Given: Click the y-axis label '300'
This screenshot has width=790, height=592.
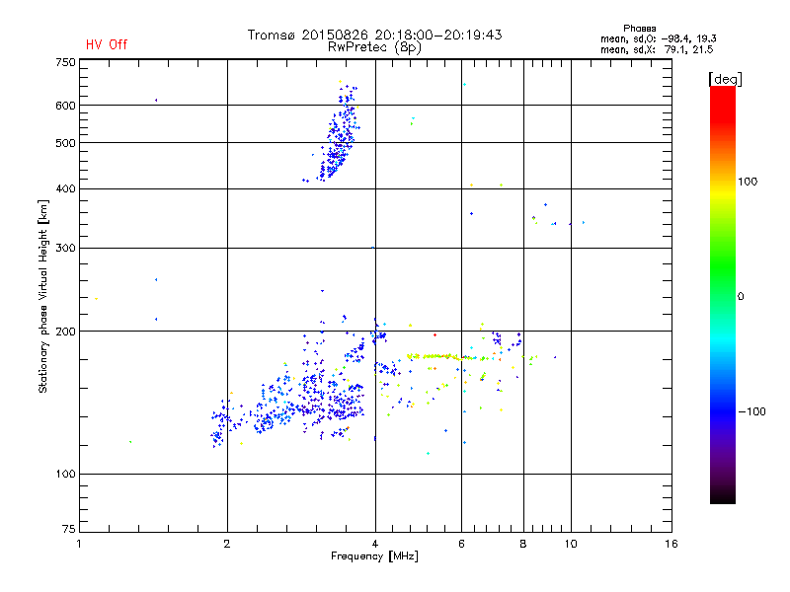Looking at the screenshot, I should (x=65, y=248).
